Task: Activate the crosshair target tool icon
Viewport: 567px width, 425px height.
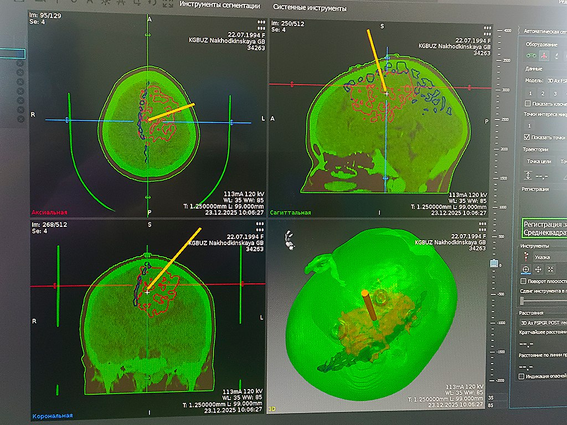Action: click(525, 269)
